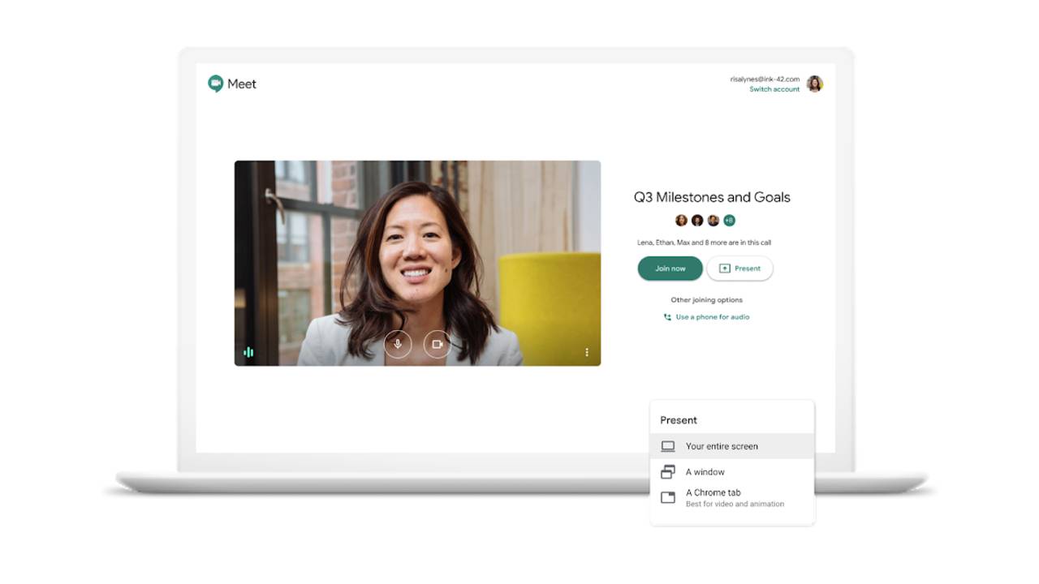1039x584 pixels.
Task: Click the overlapping windows icon in Present menu
Action: pyautogui.click(x=668, y=471)
